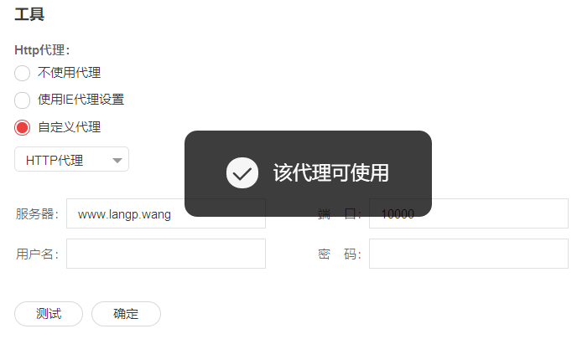The width and height of the screenshot is (577, 339).
Task: Click the empty 密码 input field
Action: click(469, 254)
